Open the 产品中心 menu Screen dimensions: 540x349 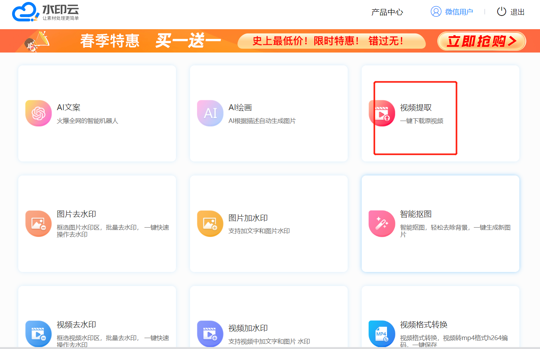point(387,12)
